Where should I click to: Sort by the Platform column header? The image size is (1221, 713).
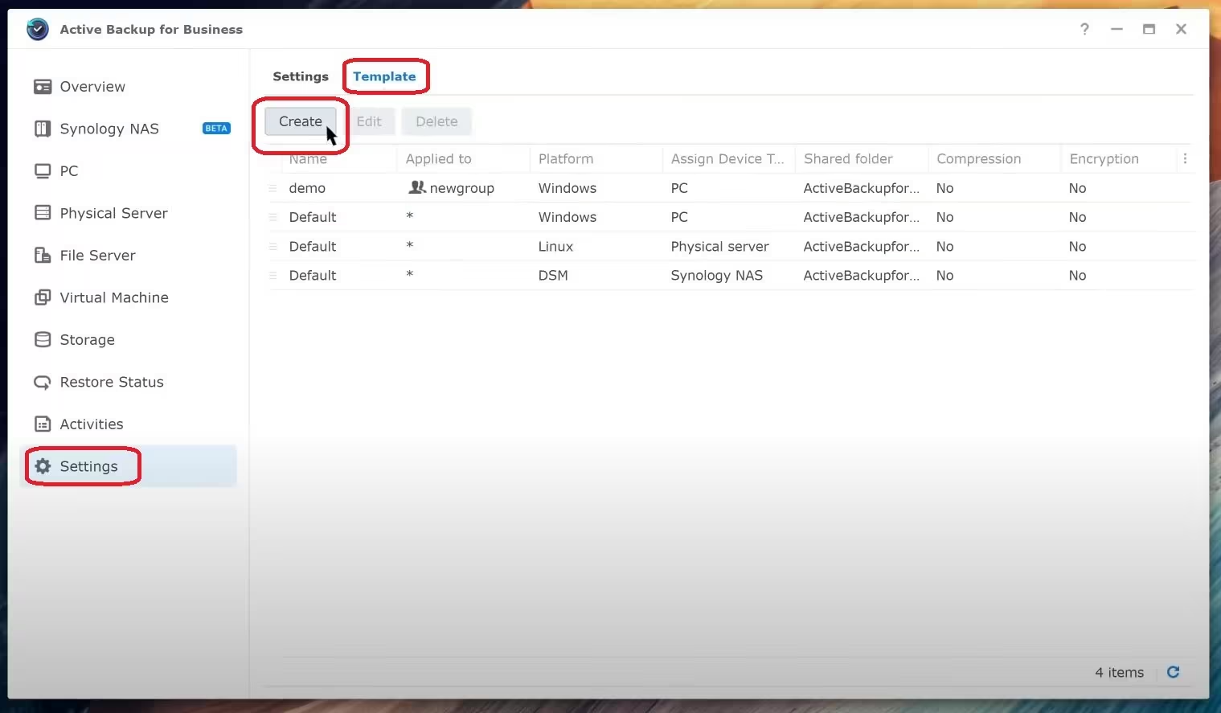(x=566, y=159)
